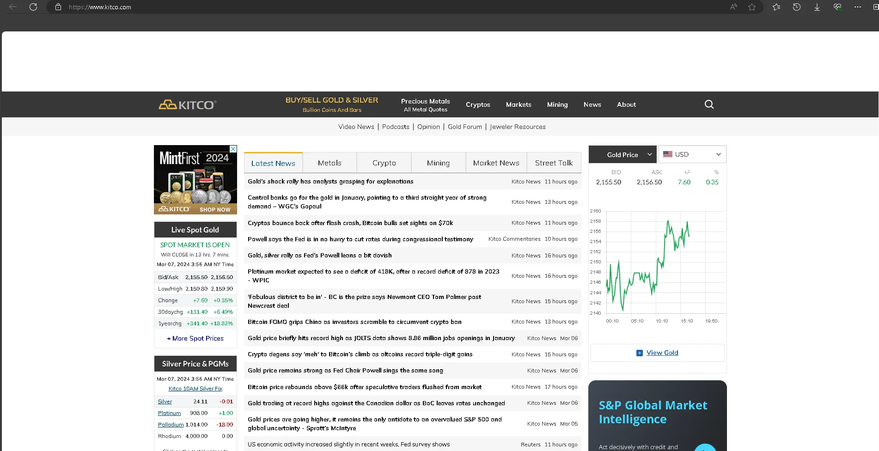
Task: Go to Opinion section
Action: pos(428,127)
